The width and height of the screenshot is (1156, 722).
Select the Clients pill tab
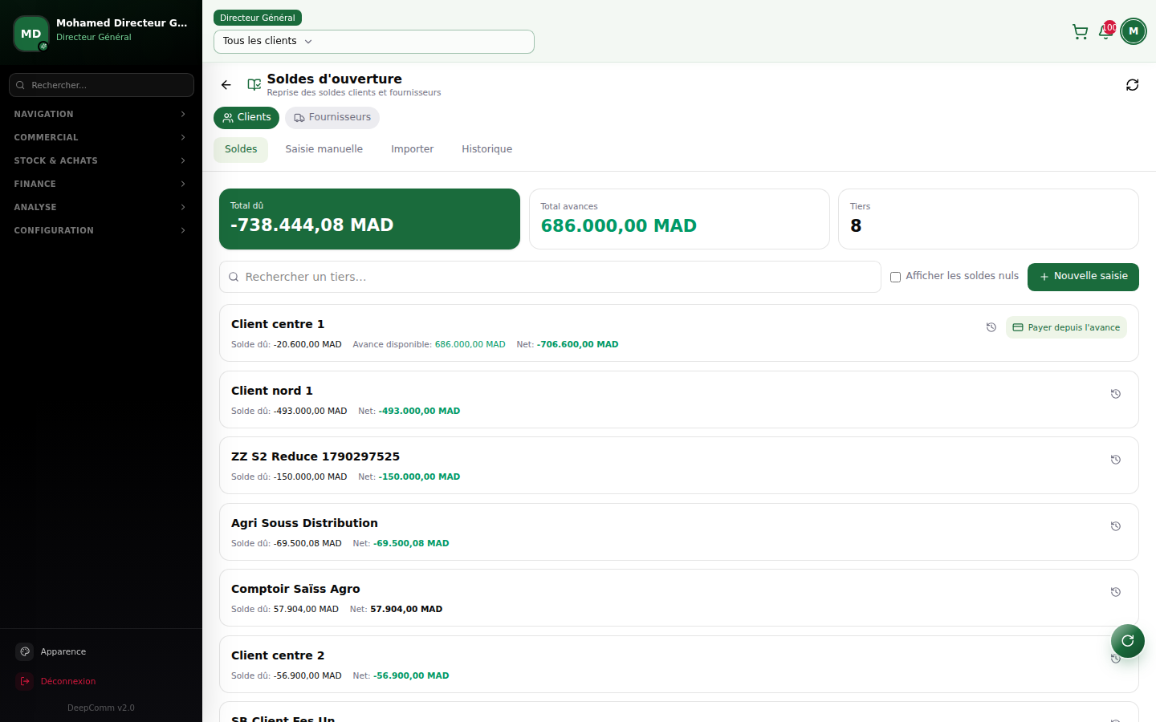coord(246,118)
